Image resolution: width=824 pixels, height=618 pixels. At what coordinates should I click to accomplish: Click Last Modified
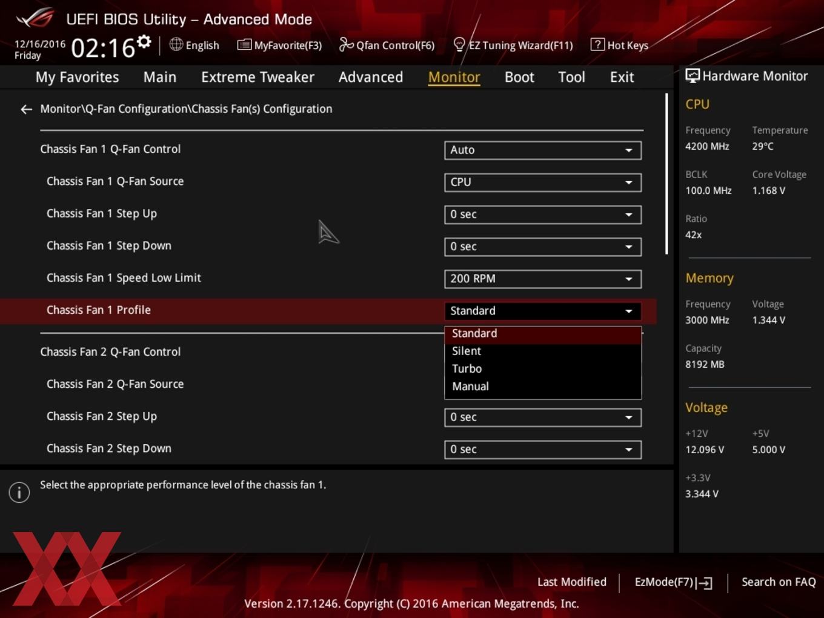572,582
